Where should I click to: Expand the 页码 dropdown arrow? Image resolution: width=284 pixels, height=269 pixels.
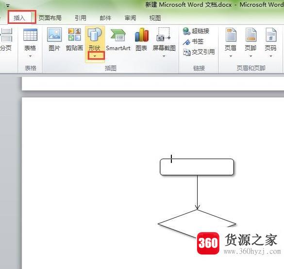(271, 56)
